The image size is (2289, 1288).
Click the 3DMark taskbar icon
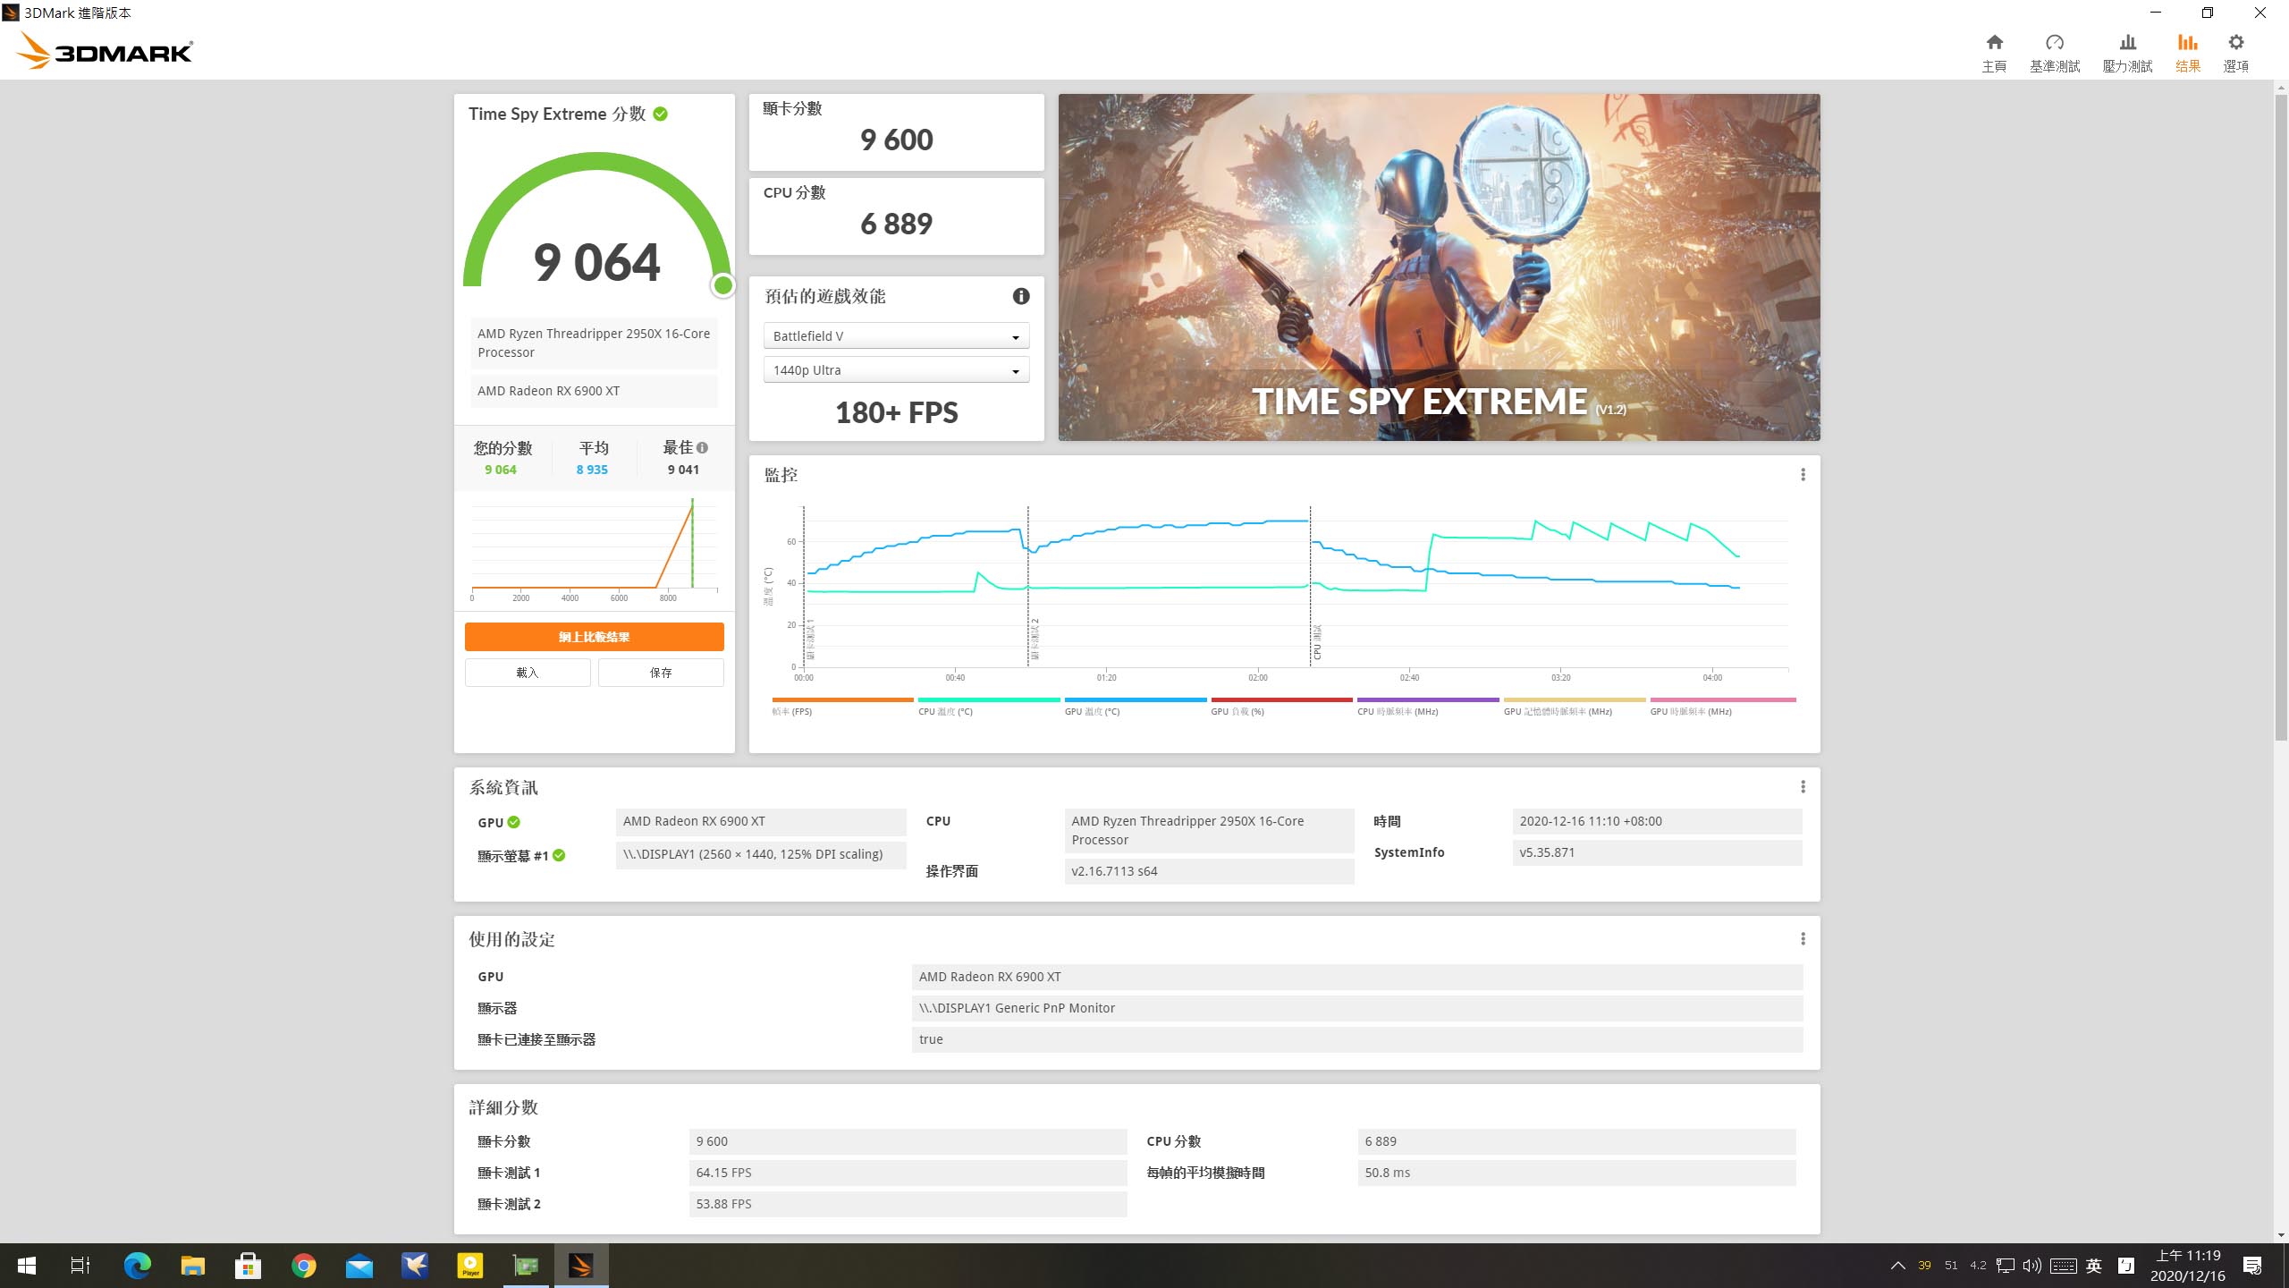581,1266
